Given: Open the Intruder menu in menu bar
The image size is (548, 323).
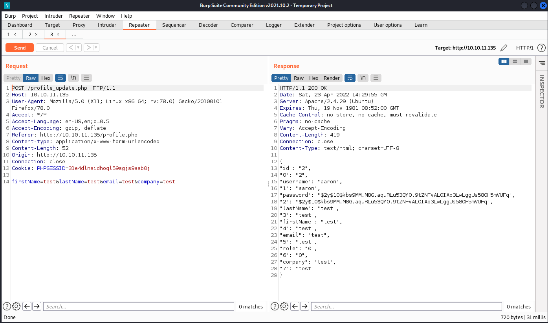Looking at the screenshot, I should tap(53, 16).
